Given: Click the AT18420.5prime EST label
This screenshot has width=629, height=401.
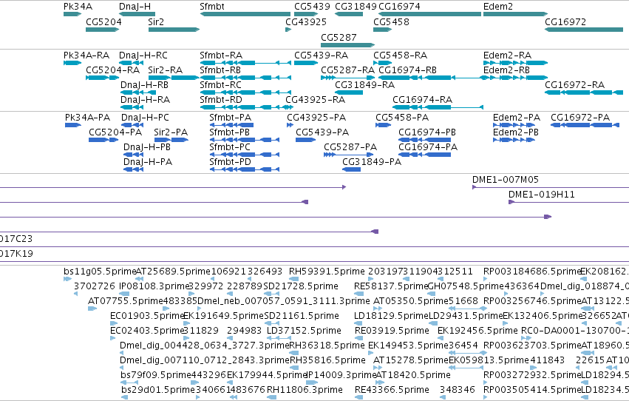Looking at the screenshot, I should pyautogui.click(x=413, y=375).
